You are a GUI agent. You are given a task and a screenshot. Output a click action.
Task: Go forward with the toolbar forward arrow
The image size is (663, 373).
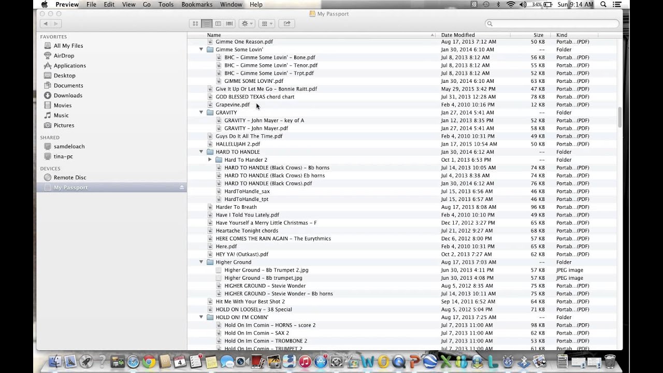(56, 23)
